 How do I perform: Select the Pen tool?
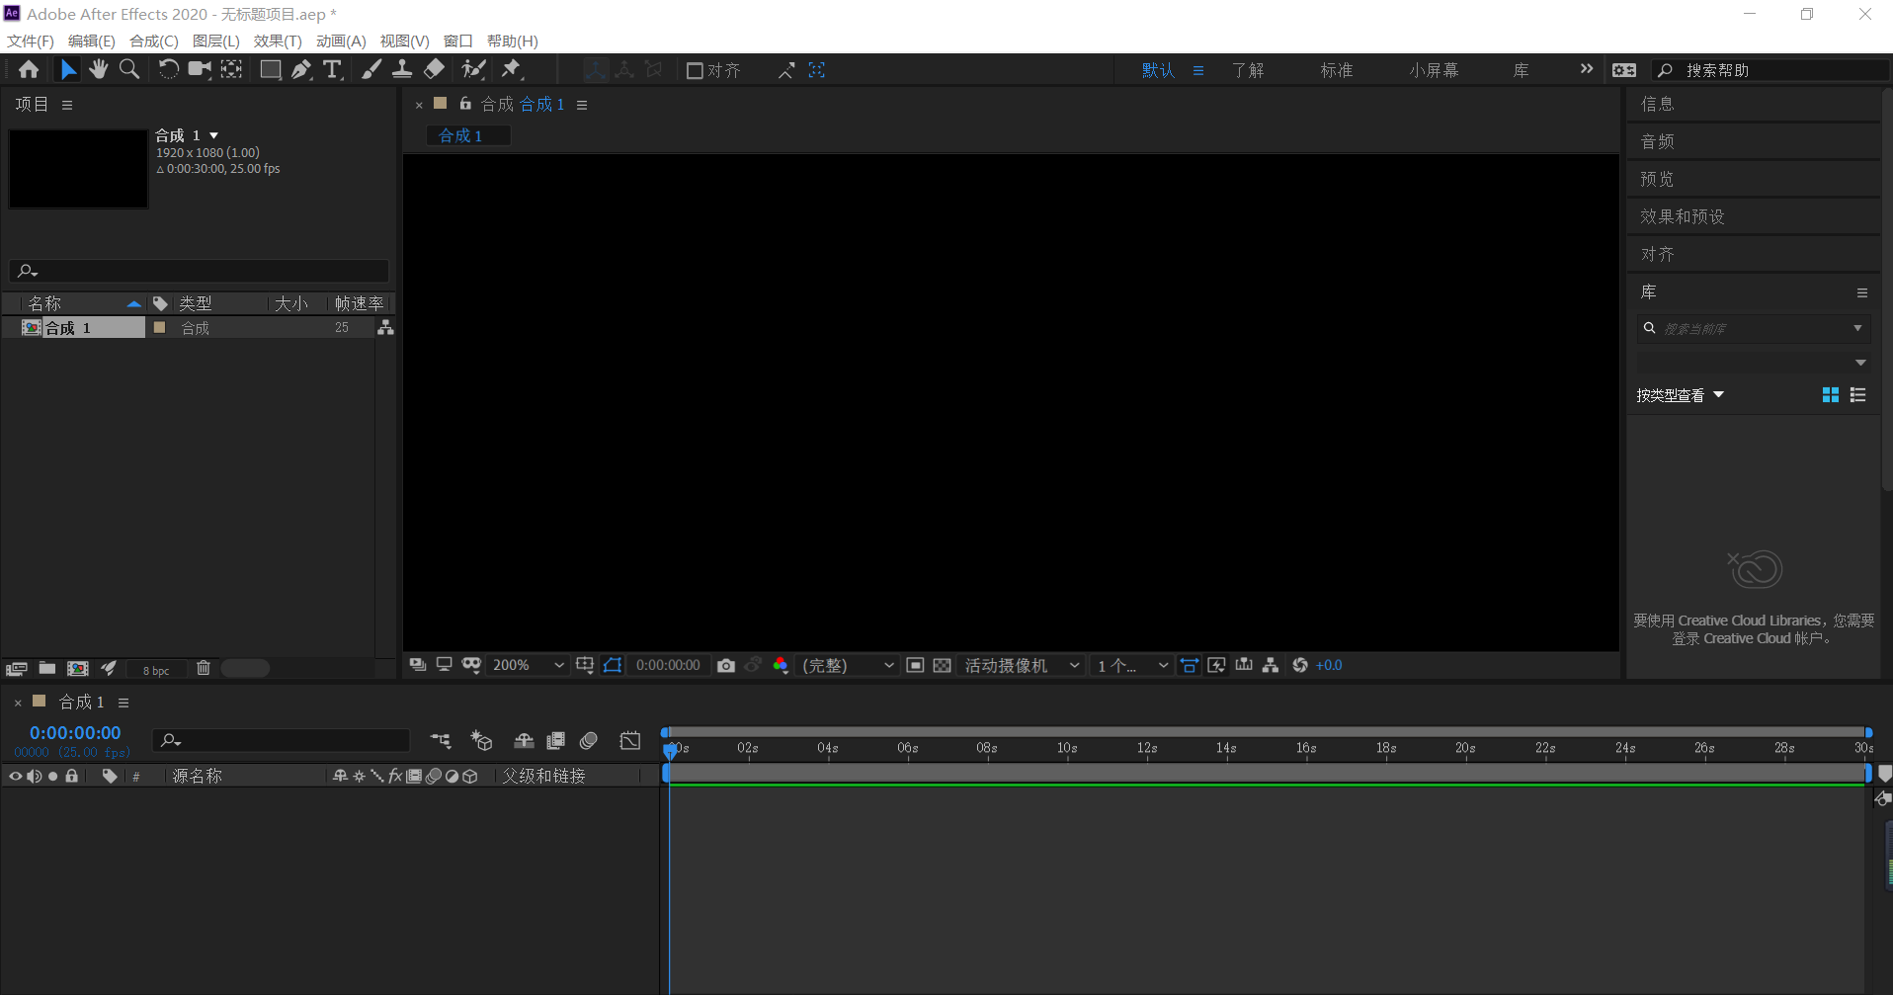pos(301,69)
